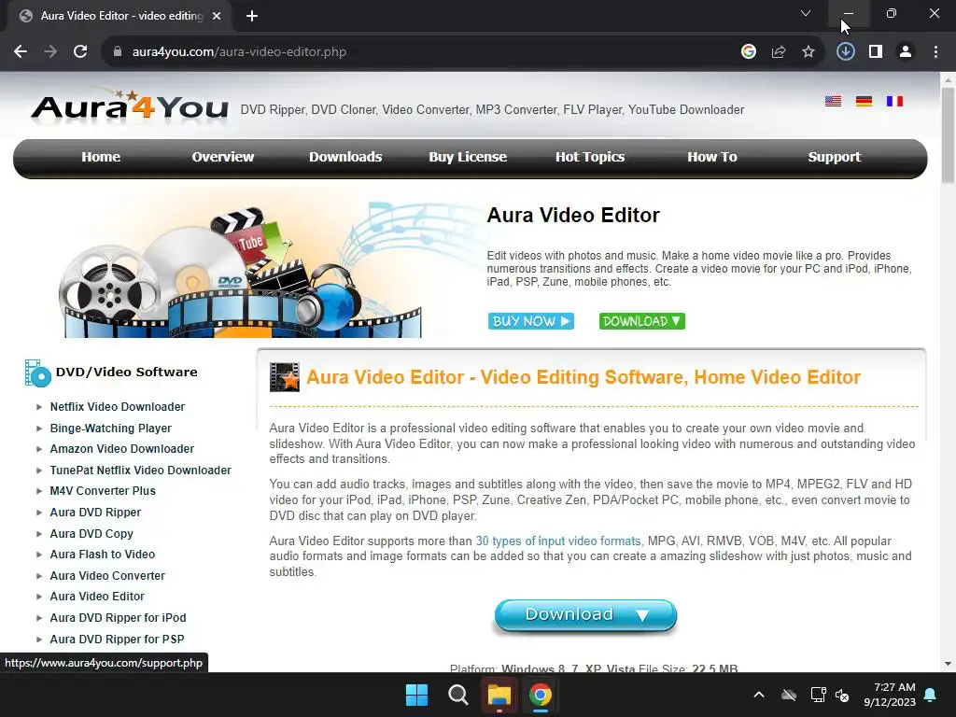
Task: Close the Aura Video Editor tab
Action: pyautogui.click(x=217, y=16)
